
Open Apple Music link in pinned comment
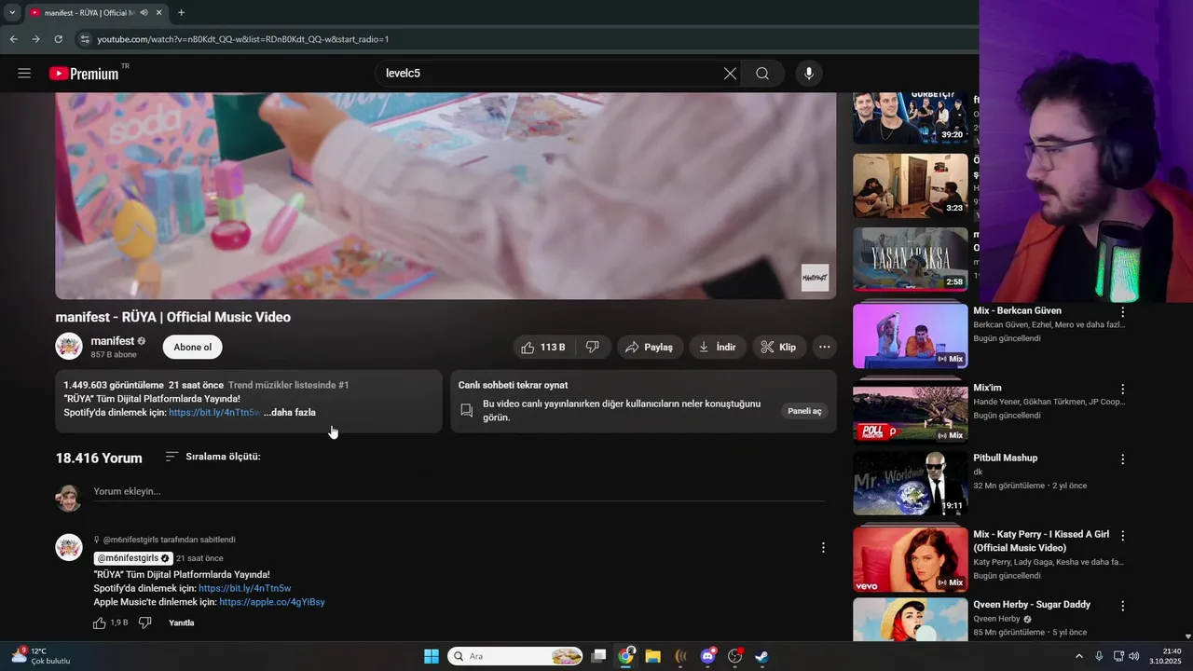tap(272, 603)
